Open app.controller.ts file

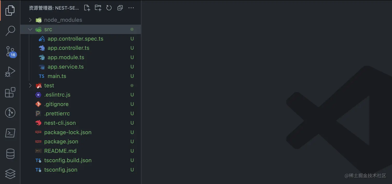coord(68,48)
